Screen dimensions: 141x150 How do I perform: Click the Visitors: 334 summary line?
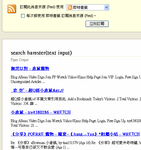coord(24,103)
